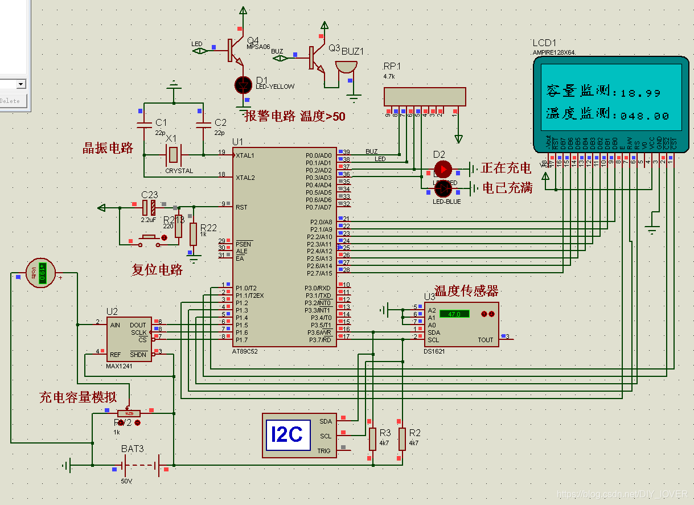
Task: Select the D2 red LED
Action: point(443,169)
